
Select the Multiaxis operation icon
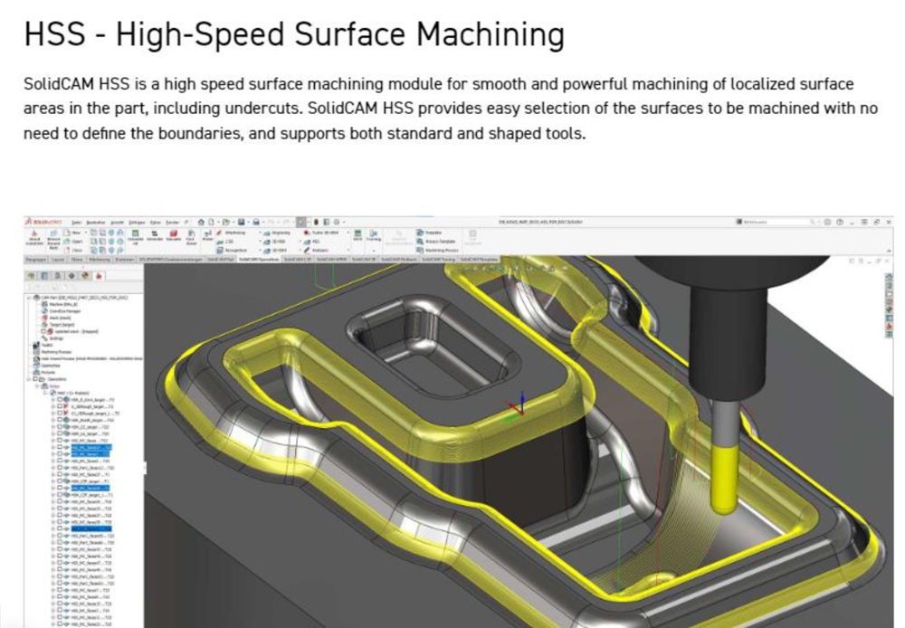click(x=307, y=250)
